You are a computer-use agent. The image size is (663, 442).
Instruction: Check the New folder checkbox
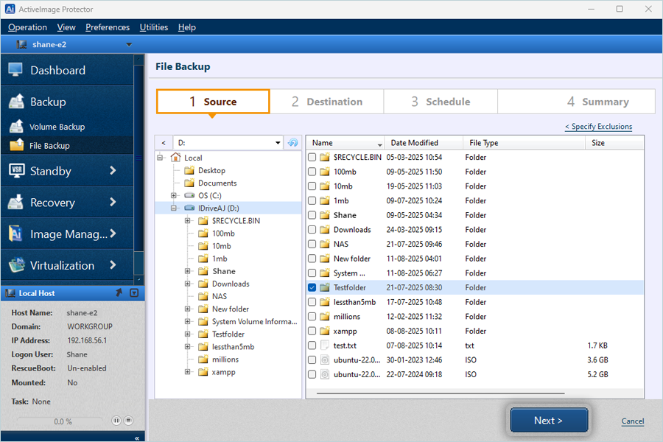312,259
